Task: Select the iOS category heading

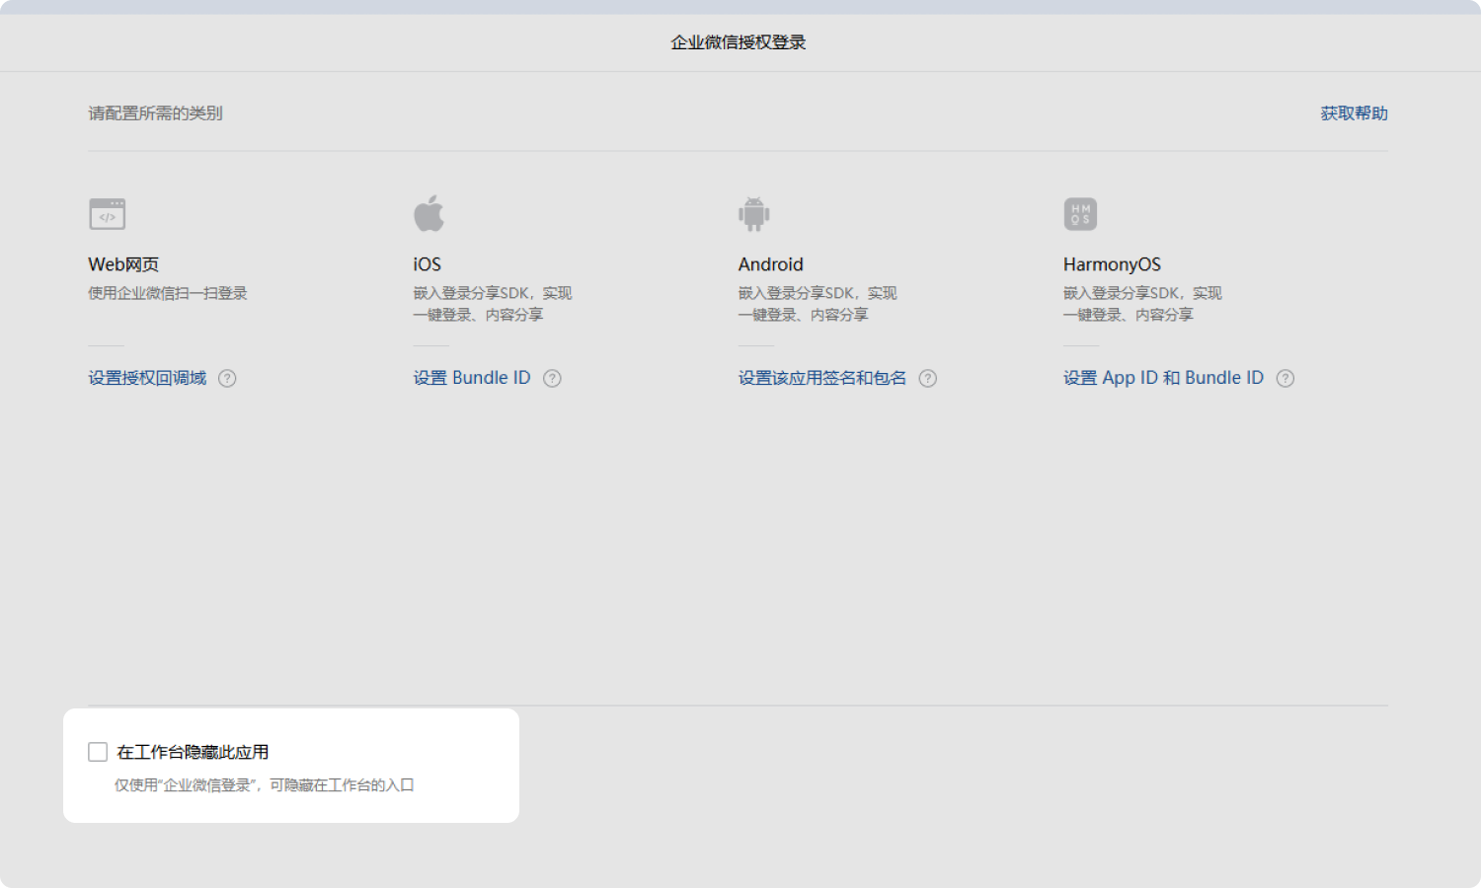Action: point(427,264)
